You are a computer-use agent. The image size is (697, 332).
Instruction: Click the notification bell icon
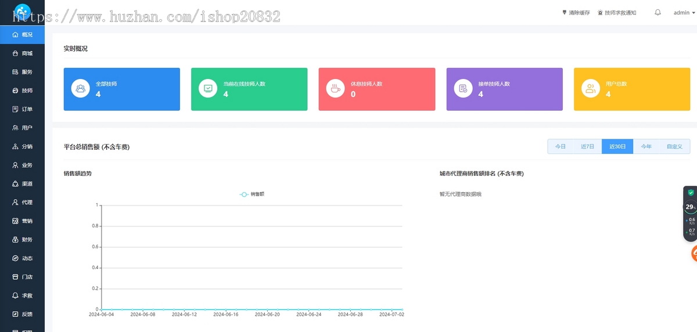coord(658,12)
